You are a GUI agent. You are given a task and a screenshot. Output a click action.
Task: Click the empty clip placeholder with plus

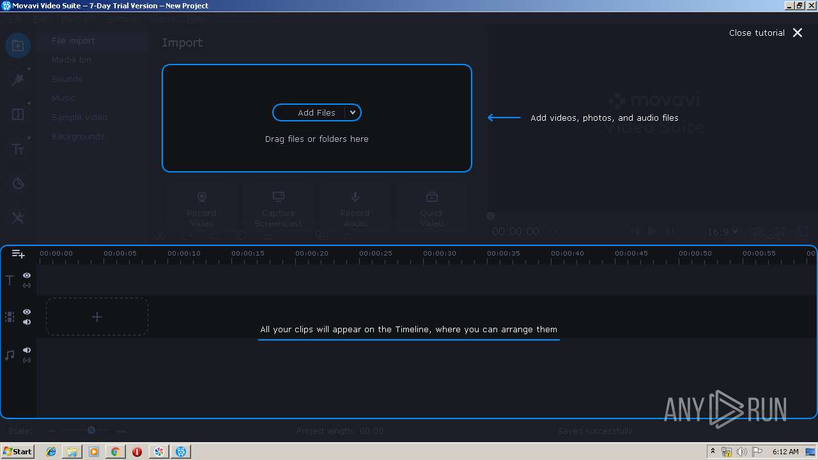tap(97, 317)
